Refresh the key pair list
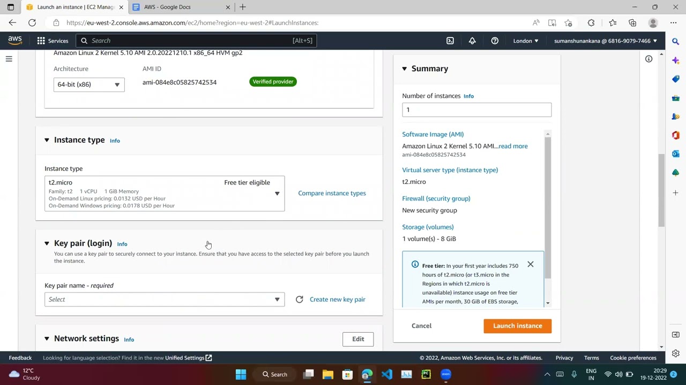686x385 pixels. coord(299,299)
